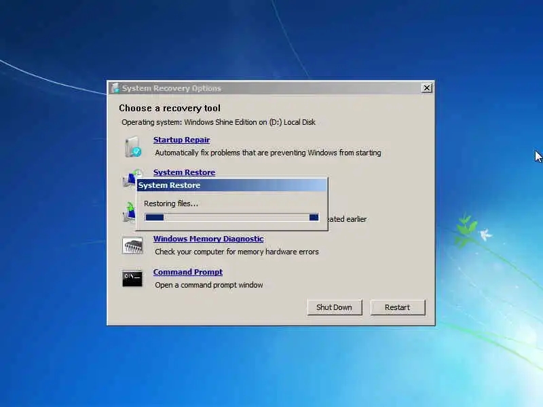
Task: Click the System Recovery Options title icon
Action: coord(115,88)
